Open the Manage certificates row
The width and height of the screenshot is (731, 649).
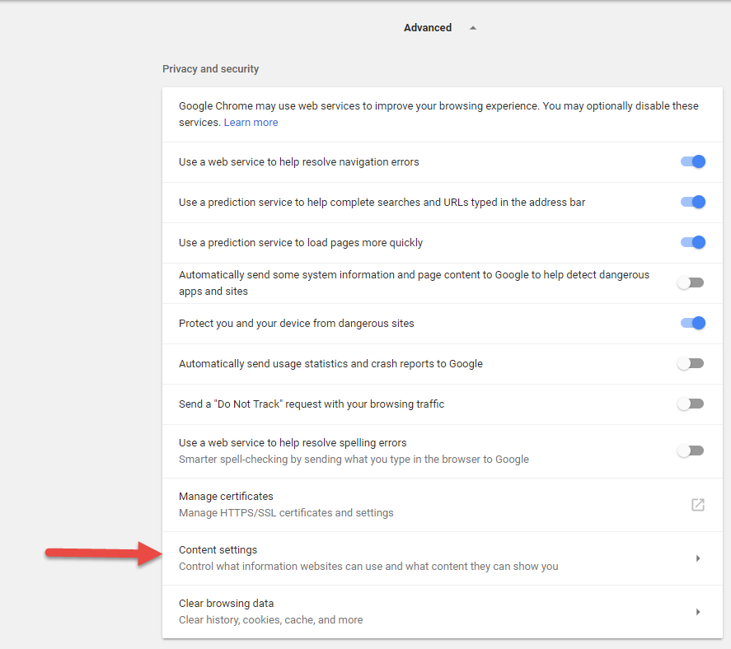tap(443, 505)
